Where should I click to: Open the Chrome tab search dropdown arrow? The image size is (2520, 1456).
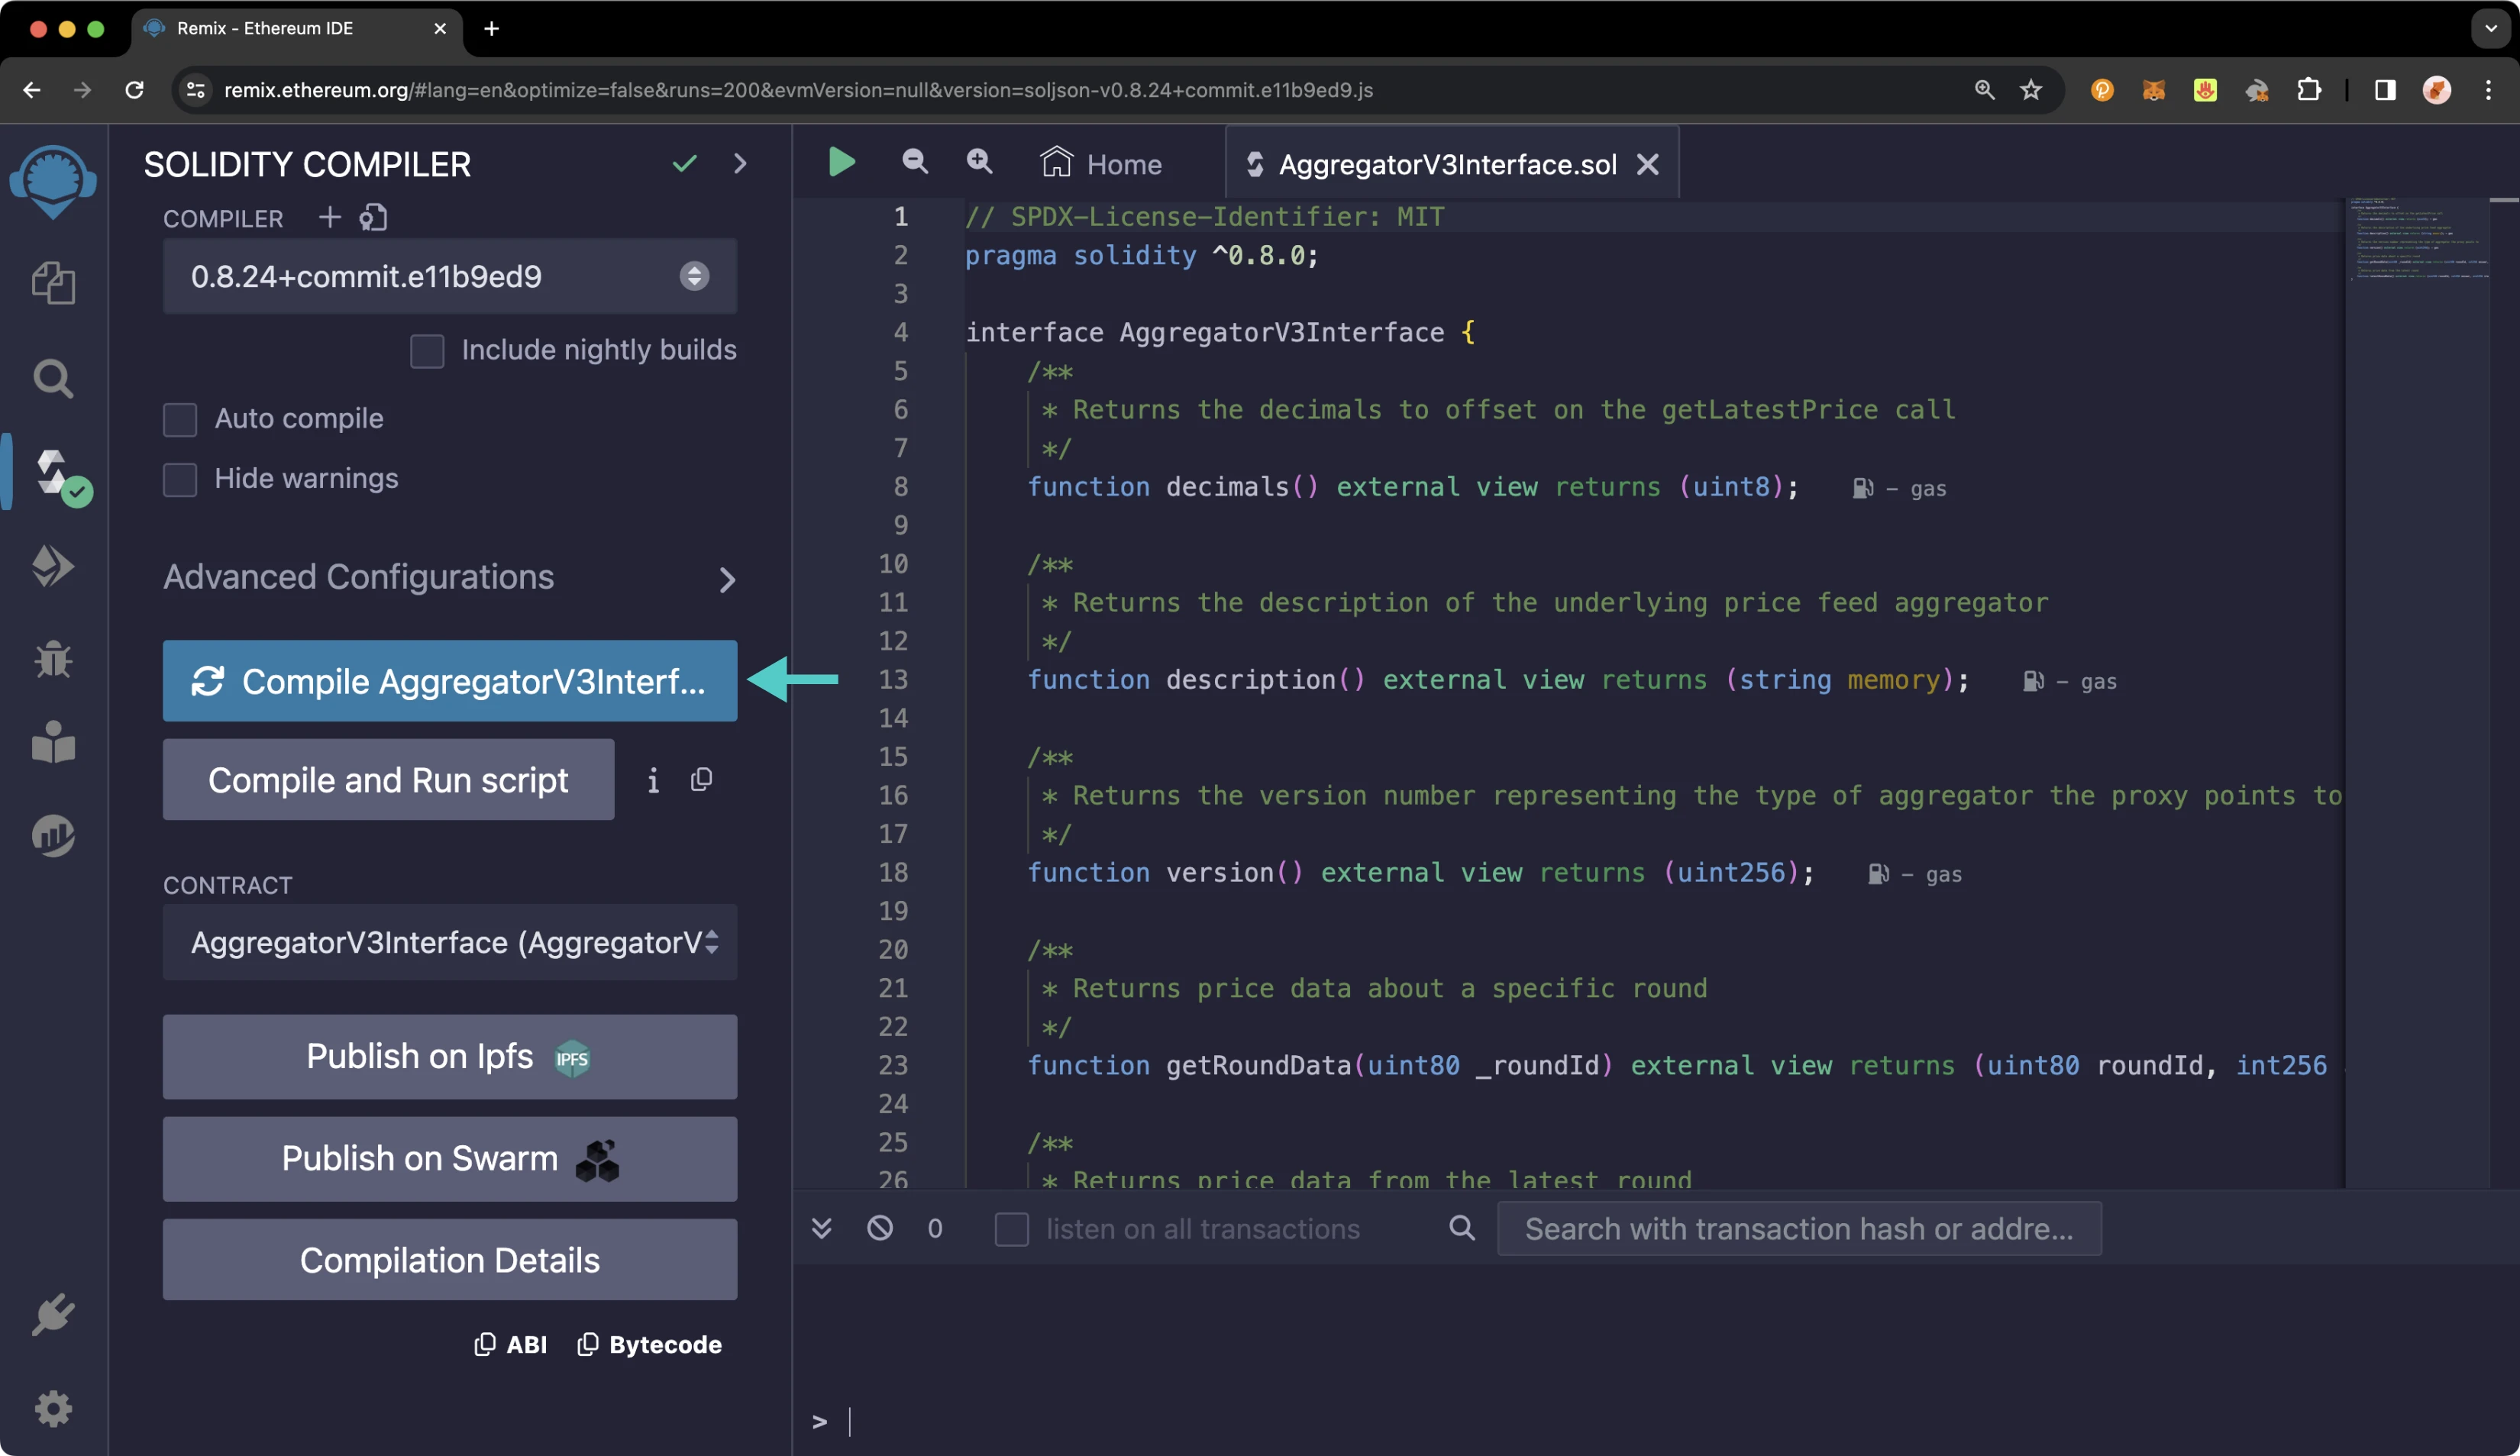(x=2490, y=28)
